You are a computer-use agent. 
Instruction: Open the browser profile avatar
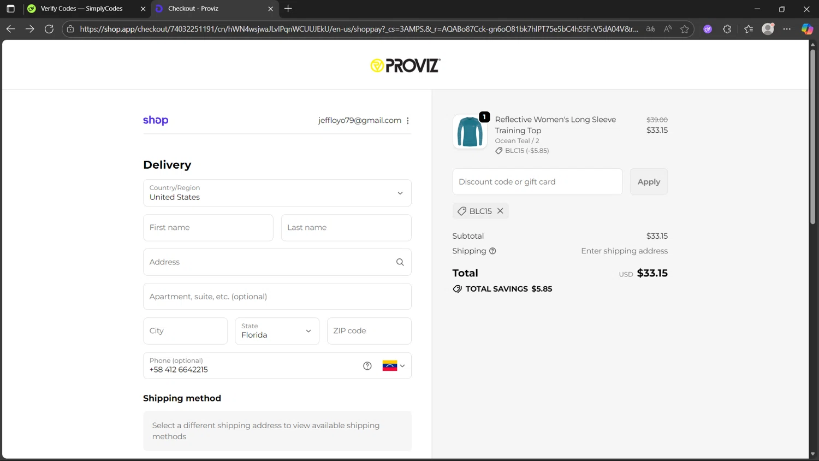pyautogui.click(x=768, y=29)
